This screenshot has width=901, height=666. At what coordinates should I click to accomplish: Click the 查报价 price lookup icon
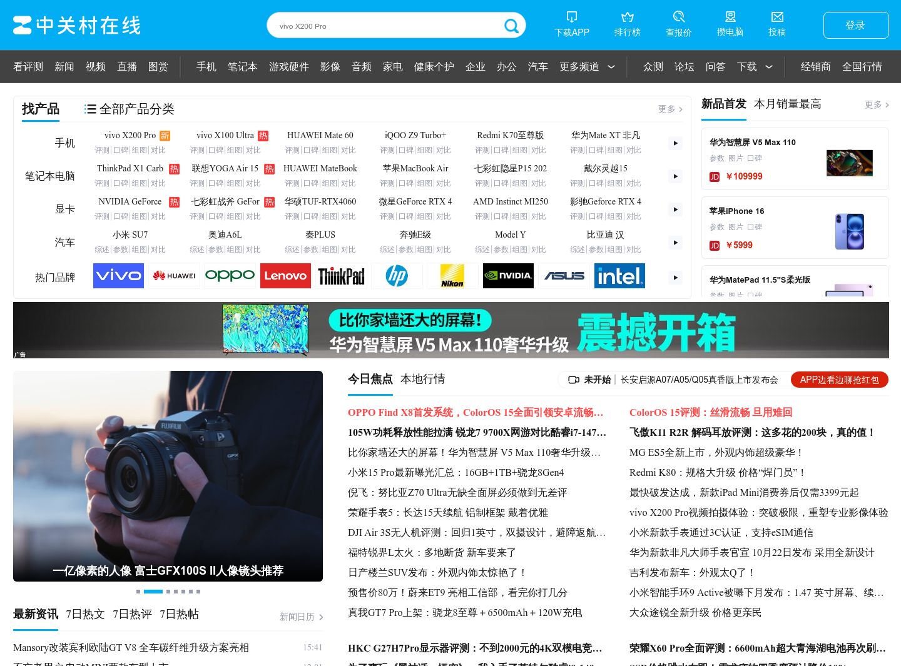click(678, 17)
